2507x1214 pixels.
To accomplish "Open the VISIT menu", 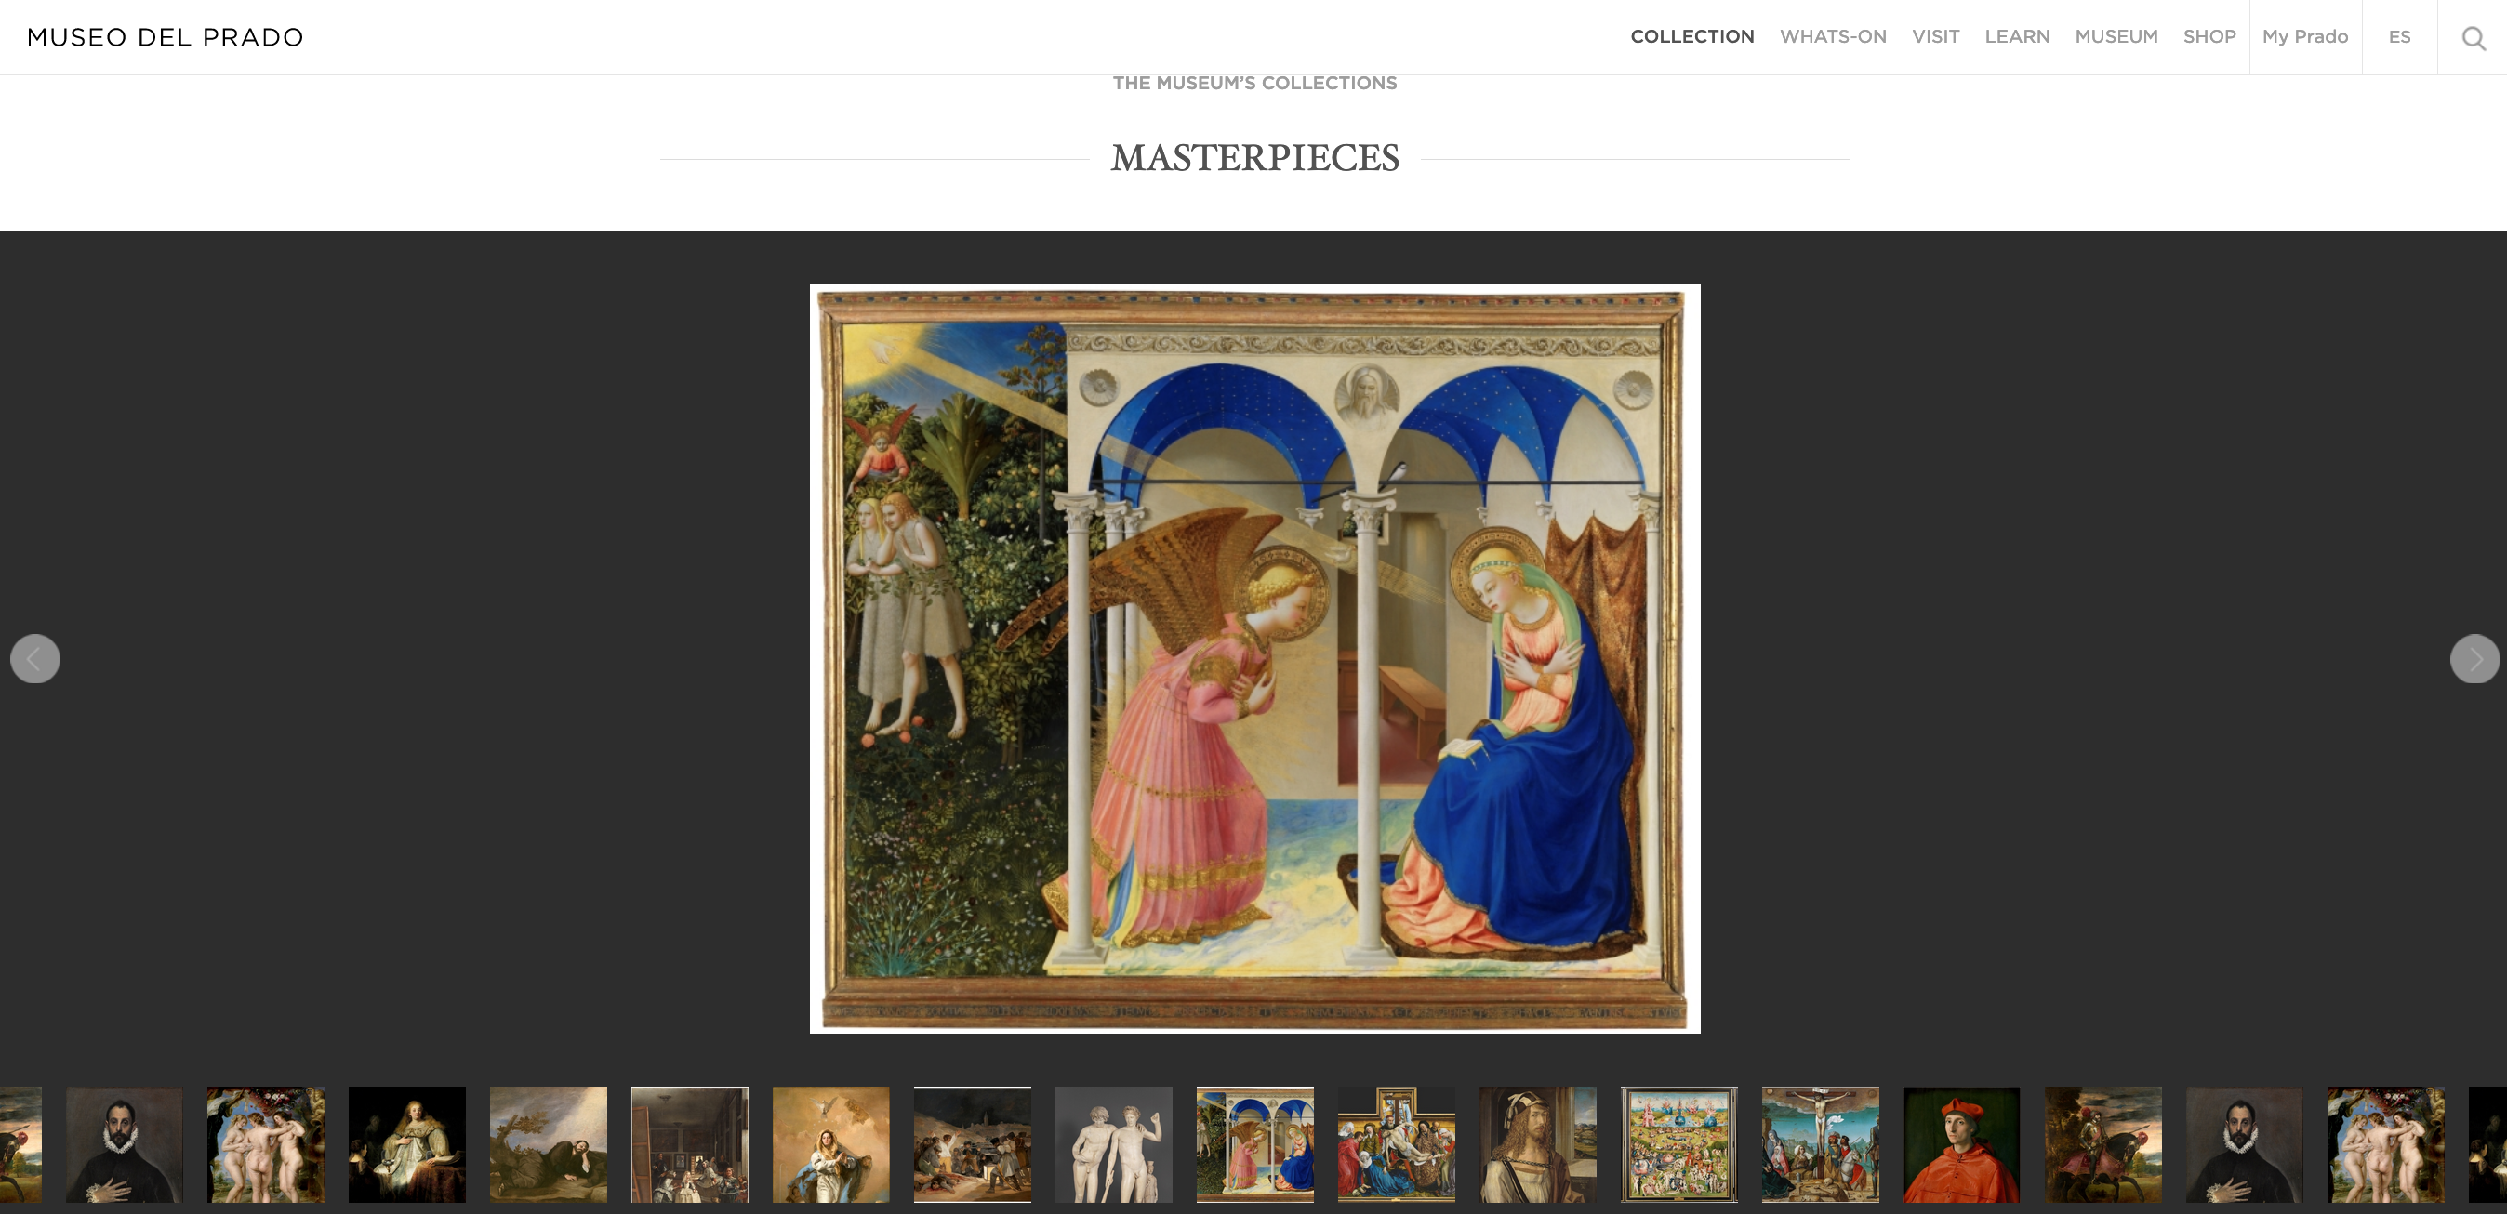I will [x=1935, y=37].
